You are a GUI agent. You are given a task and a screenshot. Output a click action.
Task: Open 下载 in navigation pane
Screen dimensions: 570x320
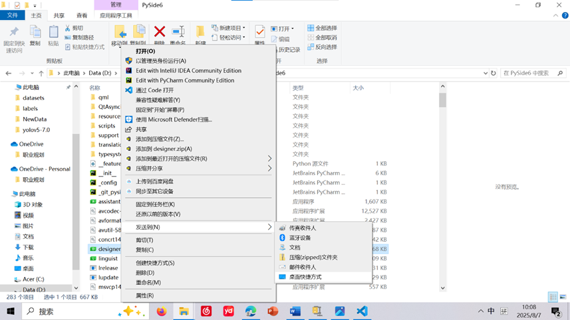(24, 247)
